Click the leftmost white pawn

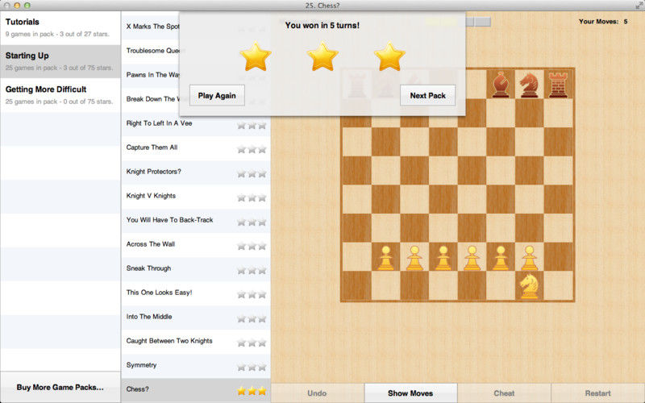pyautogui.click(x=385, y=258)
